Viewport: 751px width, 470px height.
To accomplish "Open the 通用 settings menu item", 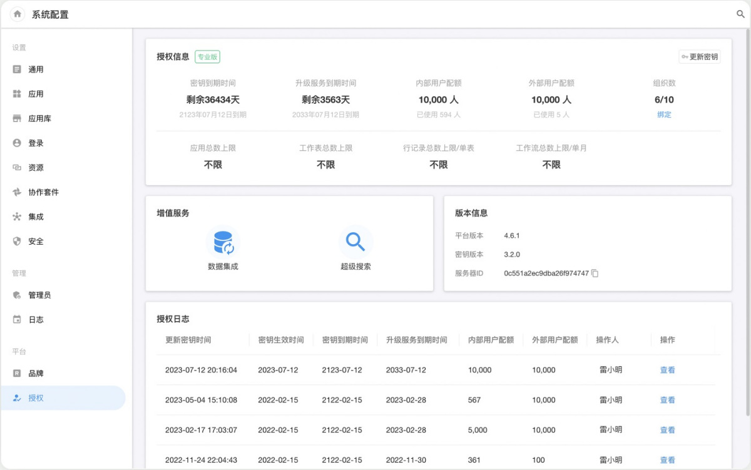I will point(36,69).
